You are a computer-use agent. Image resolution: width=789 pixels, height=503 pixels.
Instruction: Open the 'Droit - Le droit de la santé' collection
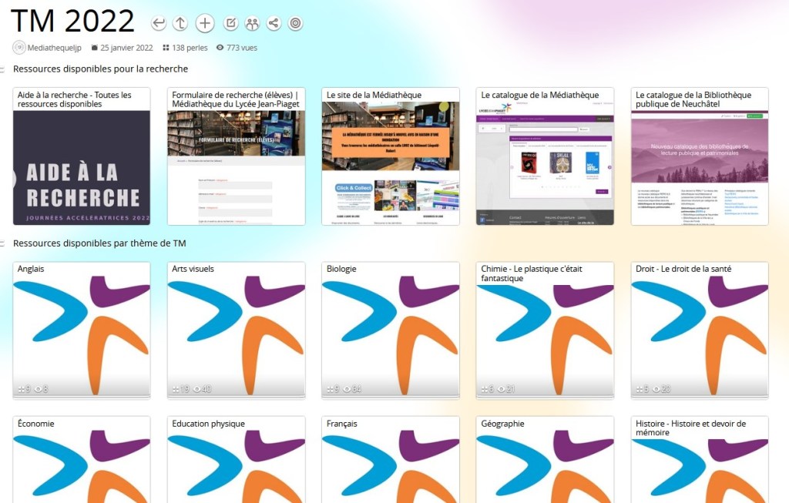(700, 331)
